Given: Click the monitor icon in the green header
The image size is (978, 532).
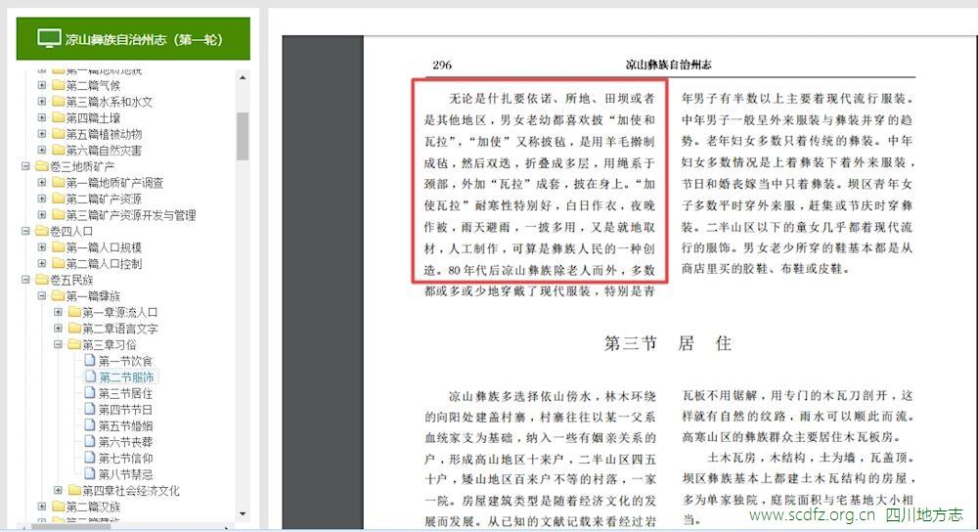Looking at the screenshot, I should [x=49, y=39].
